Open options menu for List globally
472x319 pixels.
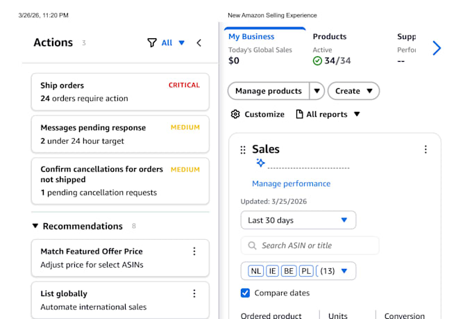point(194,293)
